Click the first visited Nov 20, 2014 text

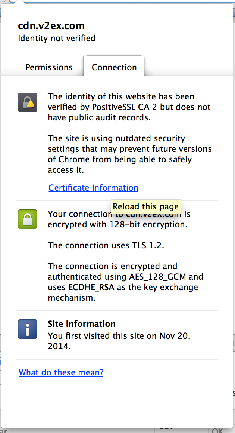pyautogui.click(x=119, y=341)
